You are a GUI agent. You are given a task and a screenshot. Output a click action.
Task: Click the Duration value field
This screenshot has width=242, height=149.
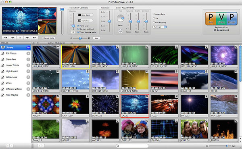73,32
